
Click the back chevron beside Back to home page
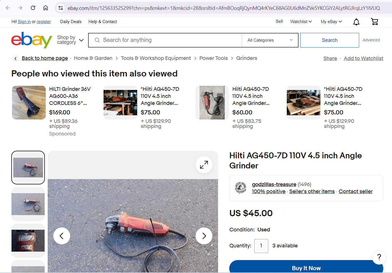tap(15, 58)
